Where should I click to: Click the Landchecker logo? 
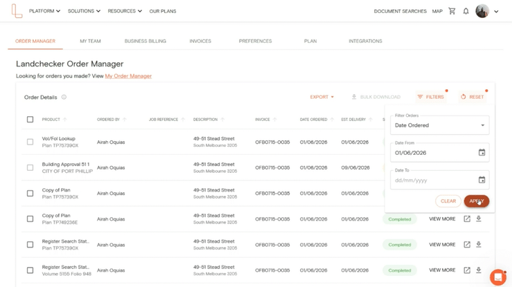point(17,11)
